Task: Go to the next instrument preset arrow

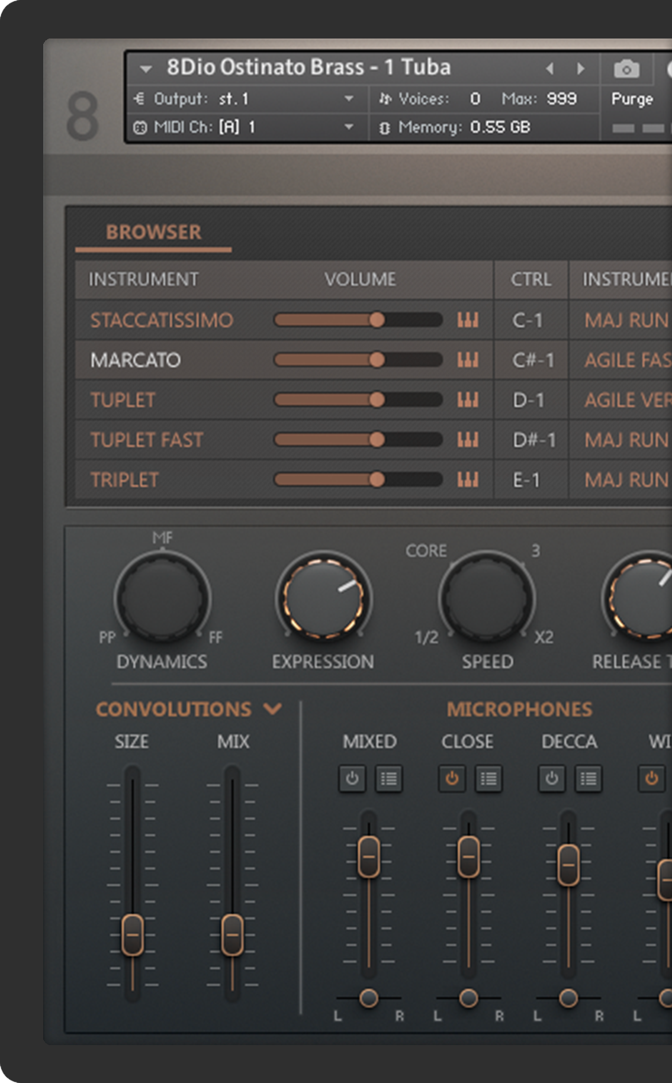Action: point(581,69)
